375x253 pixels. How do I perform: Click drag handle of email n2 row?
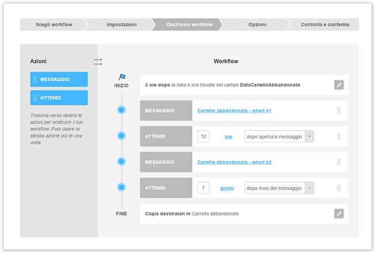pyautogui.click(x=339, y=162)
